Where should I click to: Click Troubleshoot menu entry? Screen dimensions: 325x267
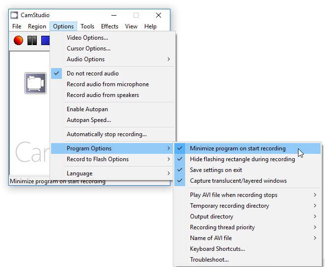coord(209,260)
